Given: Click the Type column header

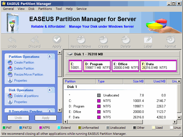Looking at the screenshot, I should pos(110,81).
